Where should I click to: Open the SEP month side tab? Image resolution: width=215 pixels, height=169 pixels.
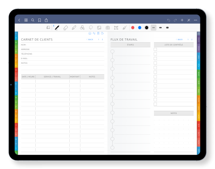click(199, 125)
